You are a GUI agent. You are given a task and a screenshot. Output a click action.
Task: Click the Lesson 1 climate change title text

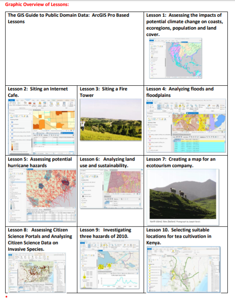click(185, 25)
